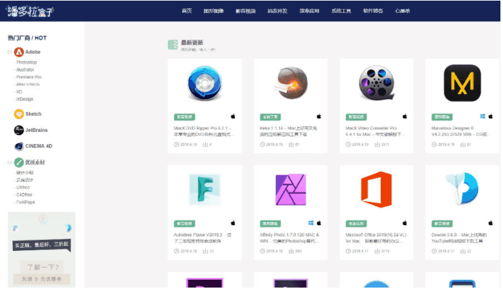This screenshot has width=503, height=294.
Task: Open the last top navigation item 心愿单
Action: (x=402, y=11)
